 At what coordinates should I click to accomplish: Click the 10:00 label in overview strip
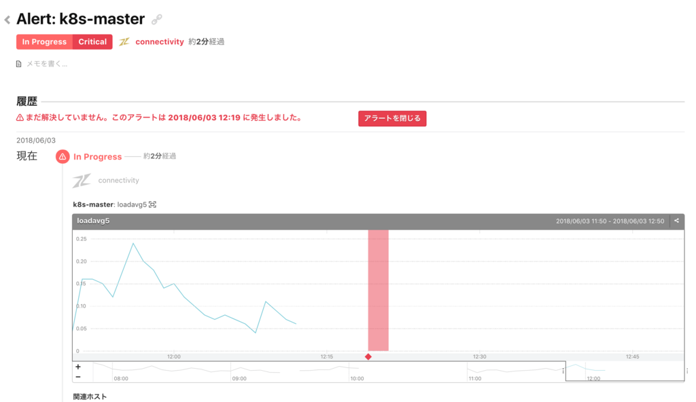[x=357, y=378]
